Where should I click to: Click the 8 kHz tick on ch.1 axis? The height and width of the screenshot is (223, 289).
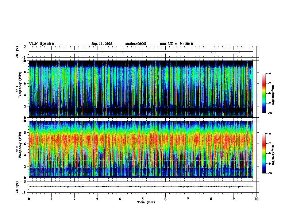pyautogui.click(x=25, y=72)
